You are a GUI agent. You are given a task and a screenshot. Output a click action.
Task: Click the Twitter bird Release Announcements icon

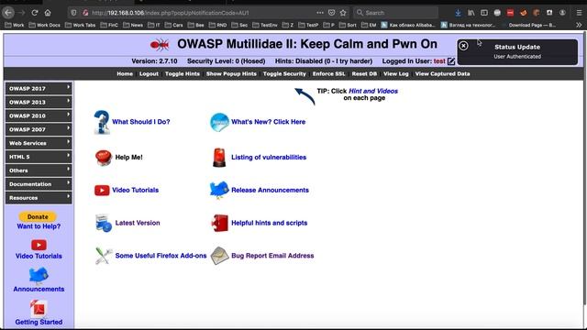click(x=219, y=190)
